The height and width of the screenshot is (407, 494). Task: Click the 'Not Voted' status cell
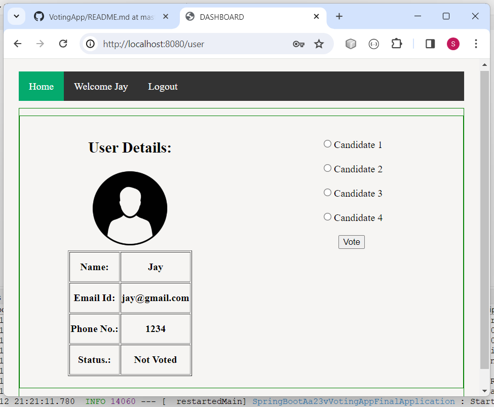pyautogui.click(x=156, y=359)
